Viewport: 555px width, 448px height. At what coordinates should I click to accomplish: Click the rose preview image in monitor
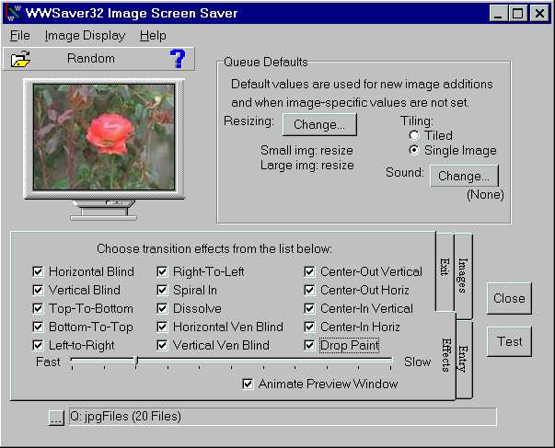point(104,137)
